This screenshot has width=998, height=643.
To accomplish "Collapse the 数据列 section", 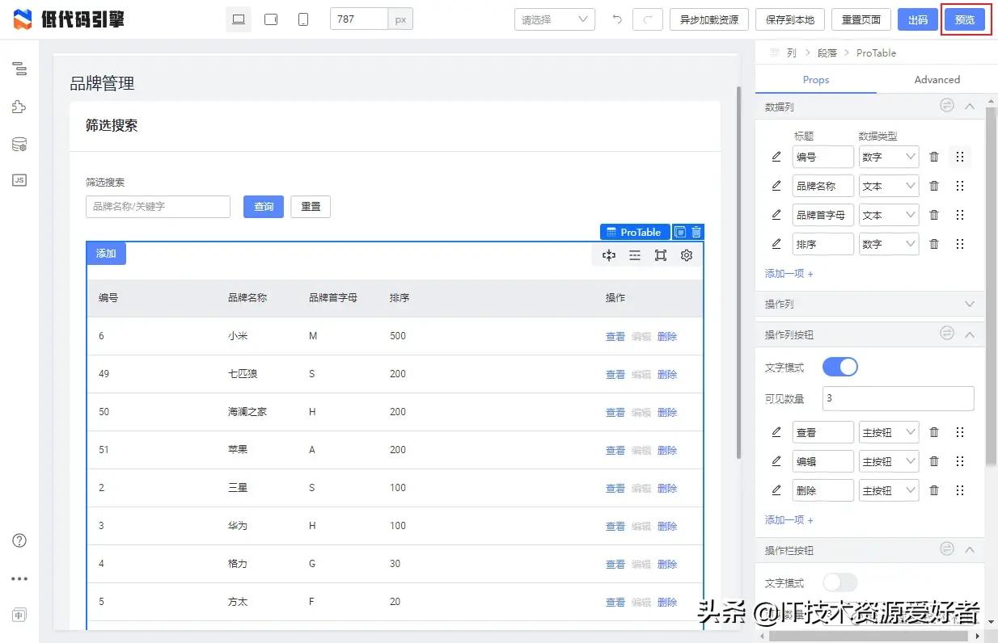I will point(971,107).
